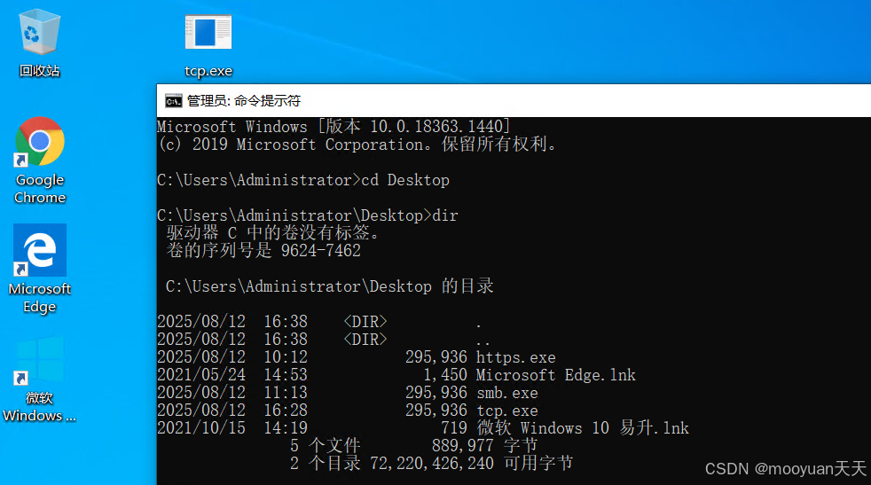
Task: Click the Microsoft Edge.lnk listing entry
Action: click(555, 375)
